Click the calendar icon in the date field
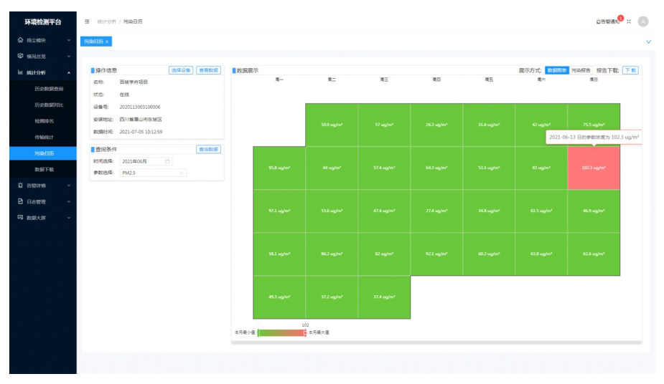 pos(167,161)
